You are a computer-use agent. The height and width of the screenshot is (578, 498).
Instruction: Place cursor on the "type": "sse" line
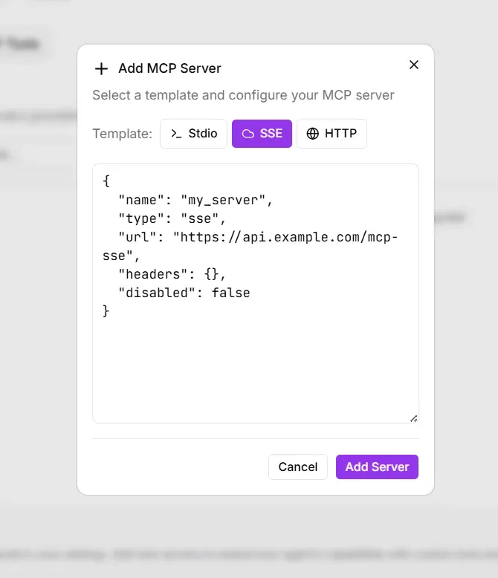(x=172, y=218)
